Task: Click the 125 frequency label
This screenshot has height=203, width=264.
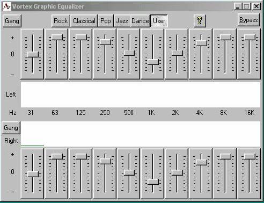Action: point(80,113)
